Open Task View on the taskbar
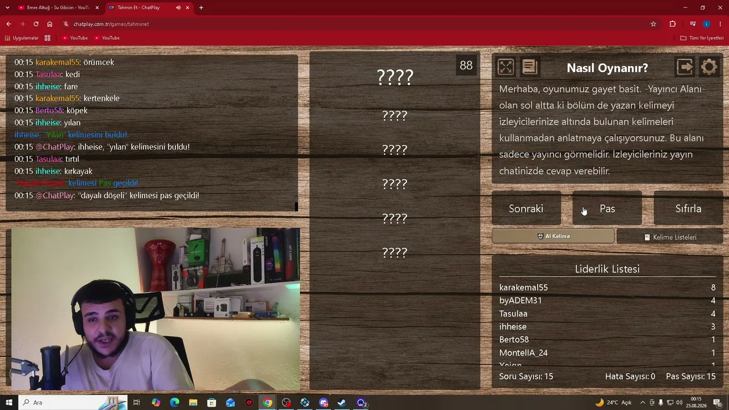The image size is (729, 410). [x=137, y=403]
